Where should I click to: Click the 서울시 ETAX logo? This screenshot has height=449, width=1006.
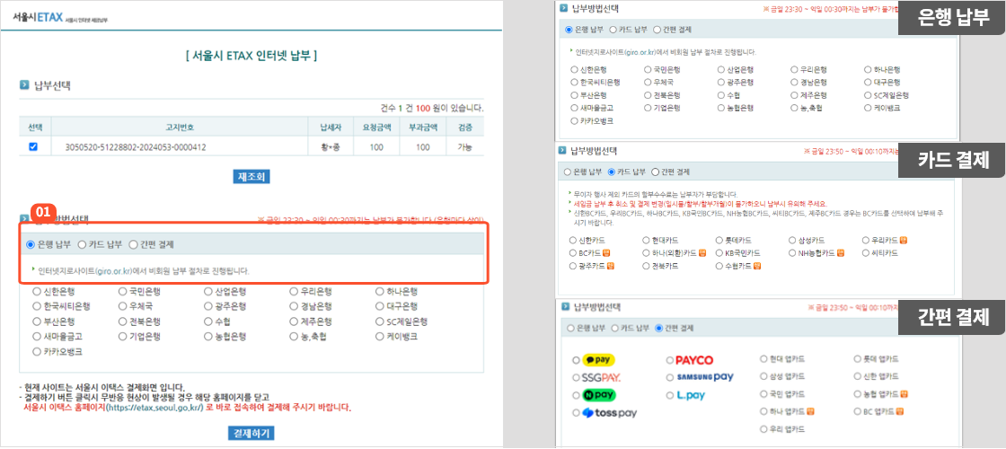(x=38, y=17)
